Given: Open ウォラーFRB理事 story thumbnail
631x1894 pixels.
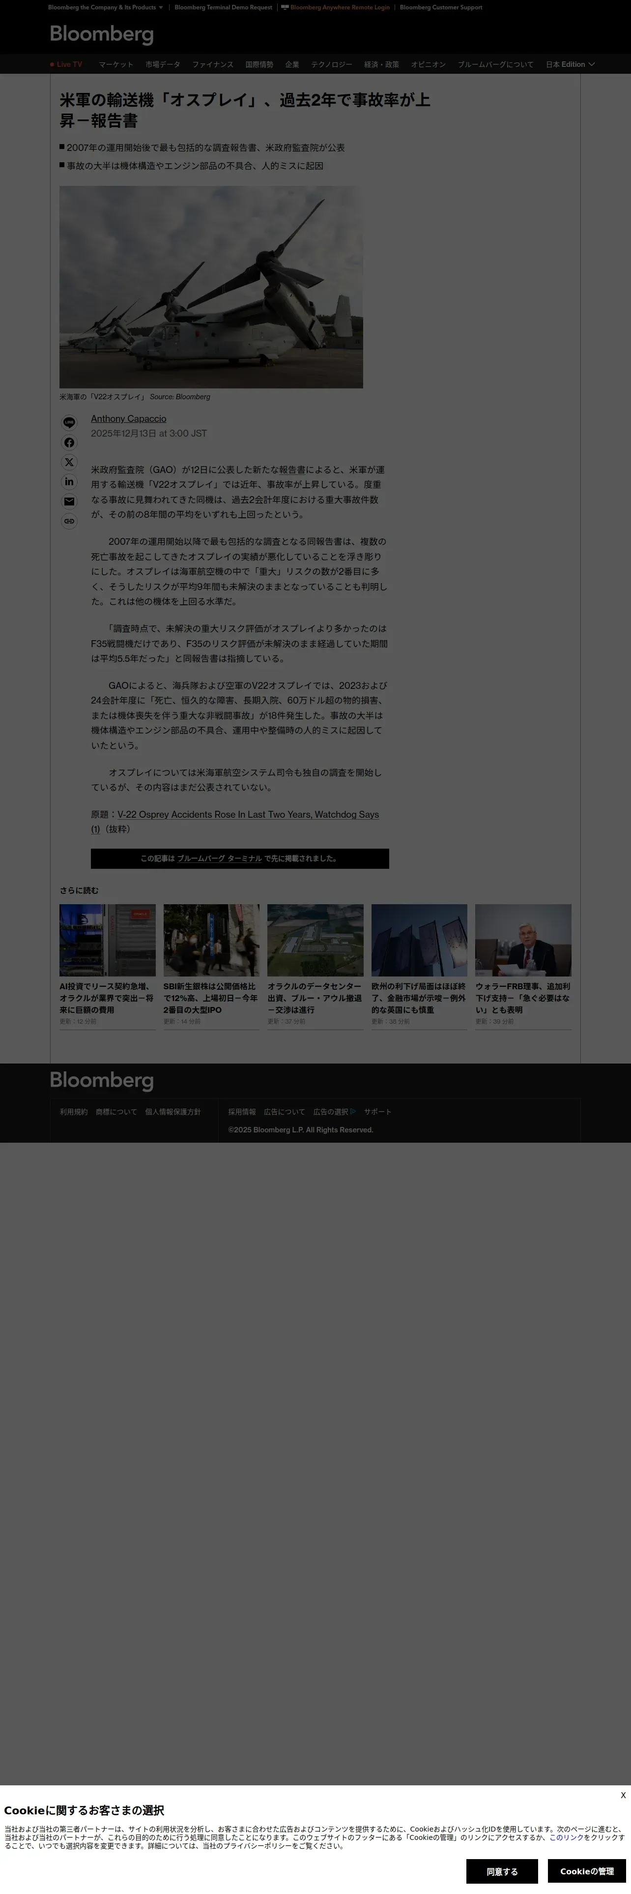Looking at the screenshot, I should click(x=523, y=941).
